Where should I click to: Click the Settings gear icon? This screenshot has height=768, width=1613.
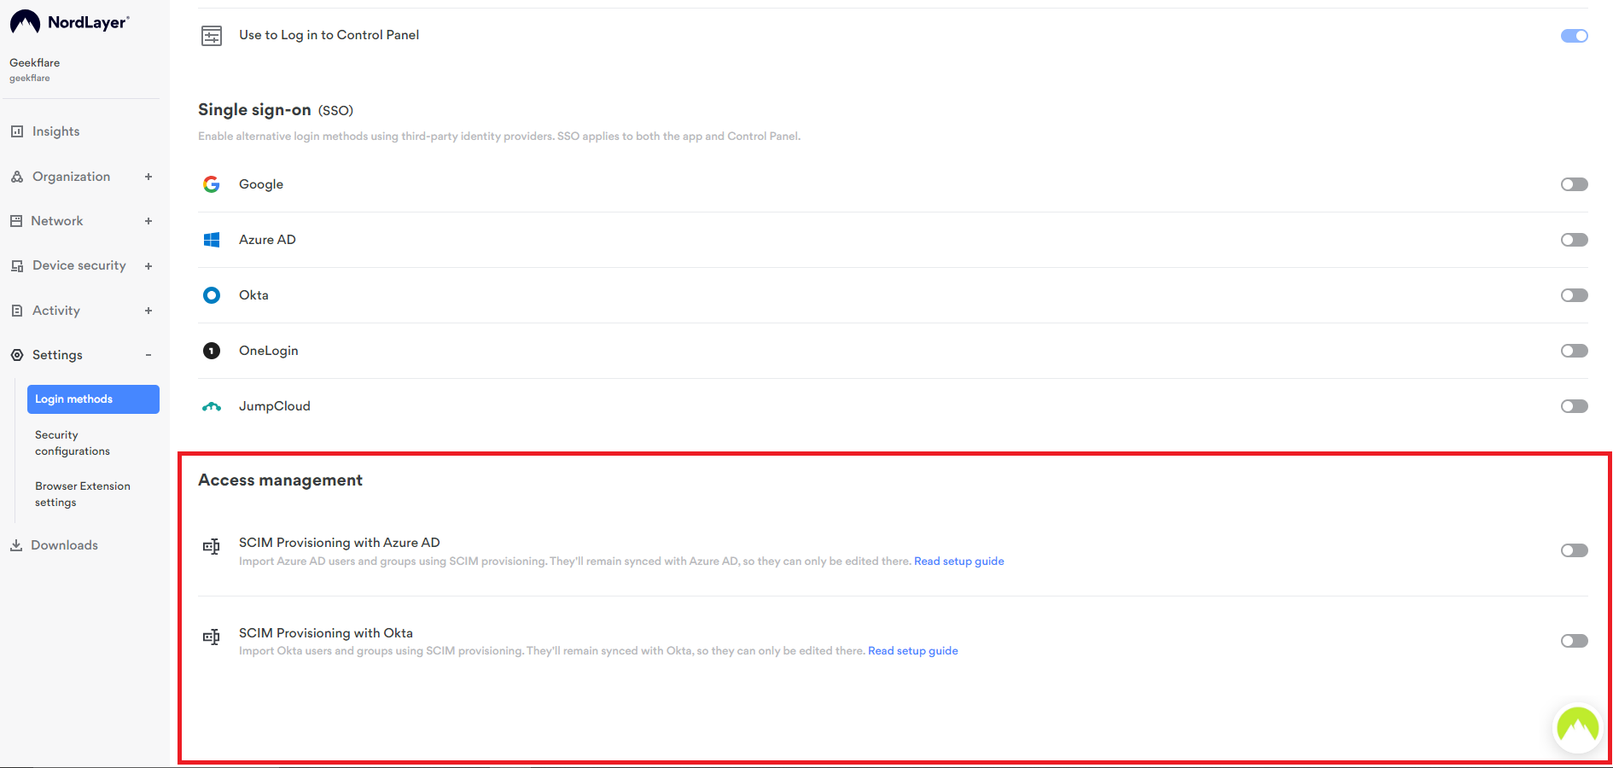coord(17,355)
